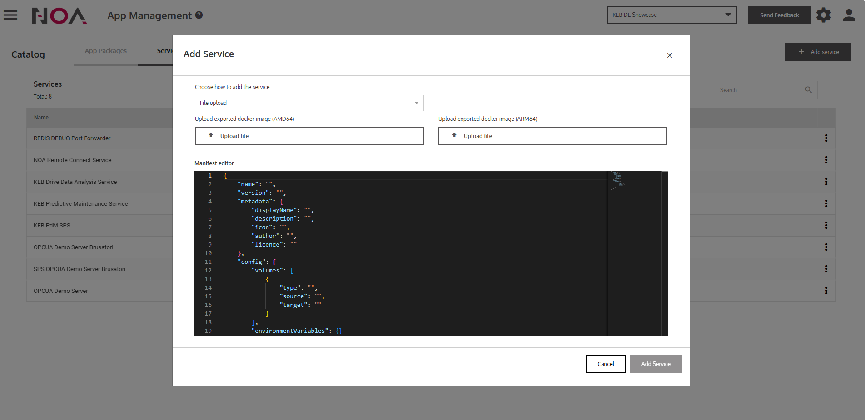Open the three-dot menu for REDIS DEBUG Port Forwarder
Image resolution: width=865 pixels, height=420 pixels.
(x=826, y=138)
